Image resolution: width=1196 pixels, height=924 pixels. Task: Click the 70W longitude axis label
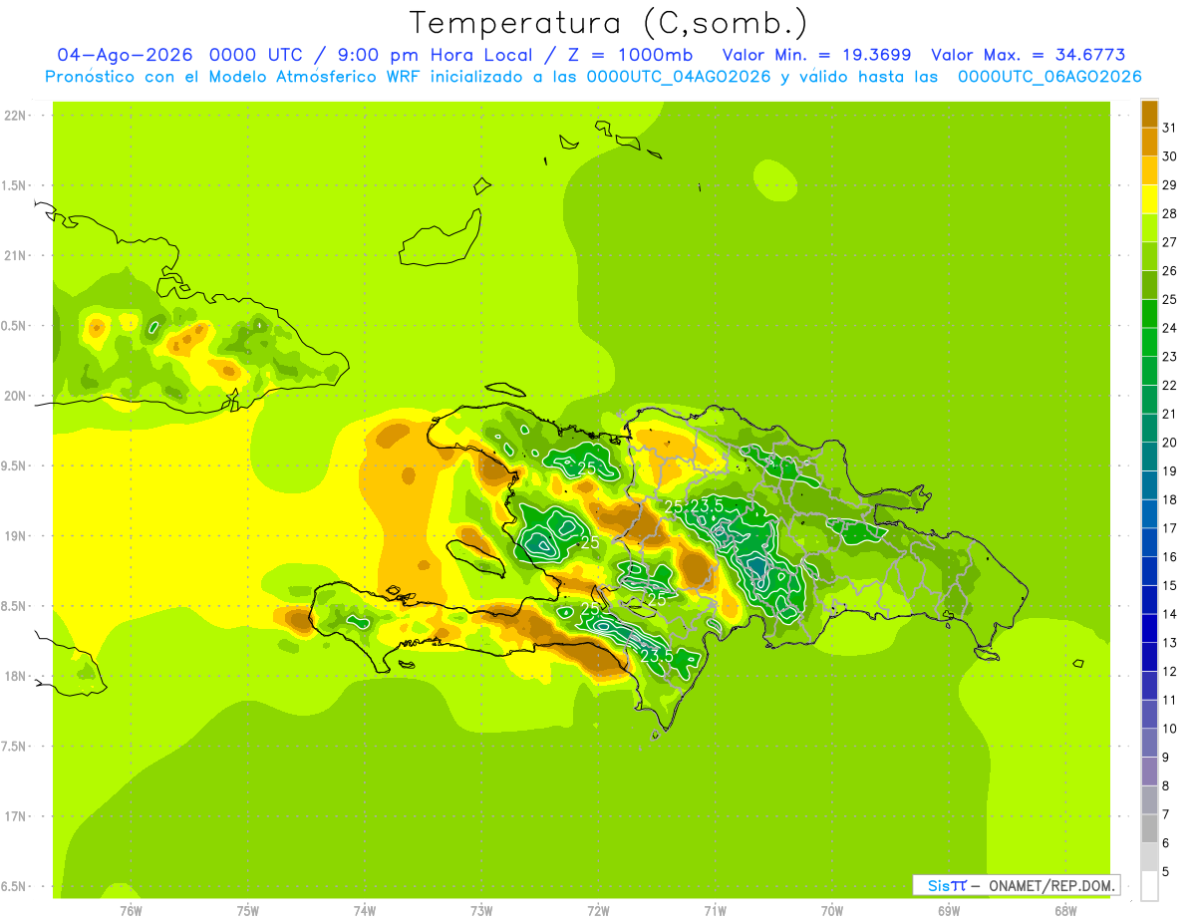click(x=832, y=910)
